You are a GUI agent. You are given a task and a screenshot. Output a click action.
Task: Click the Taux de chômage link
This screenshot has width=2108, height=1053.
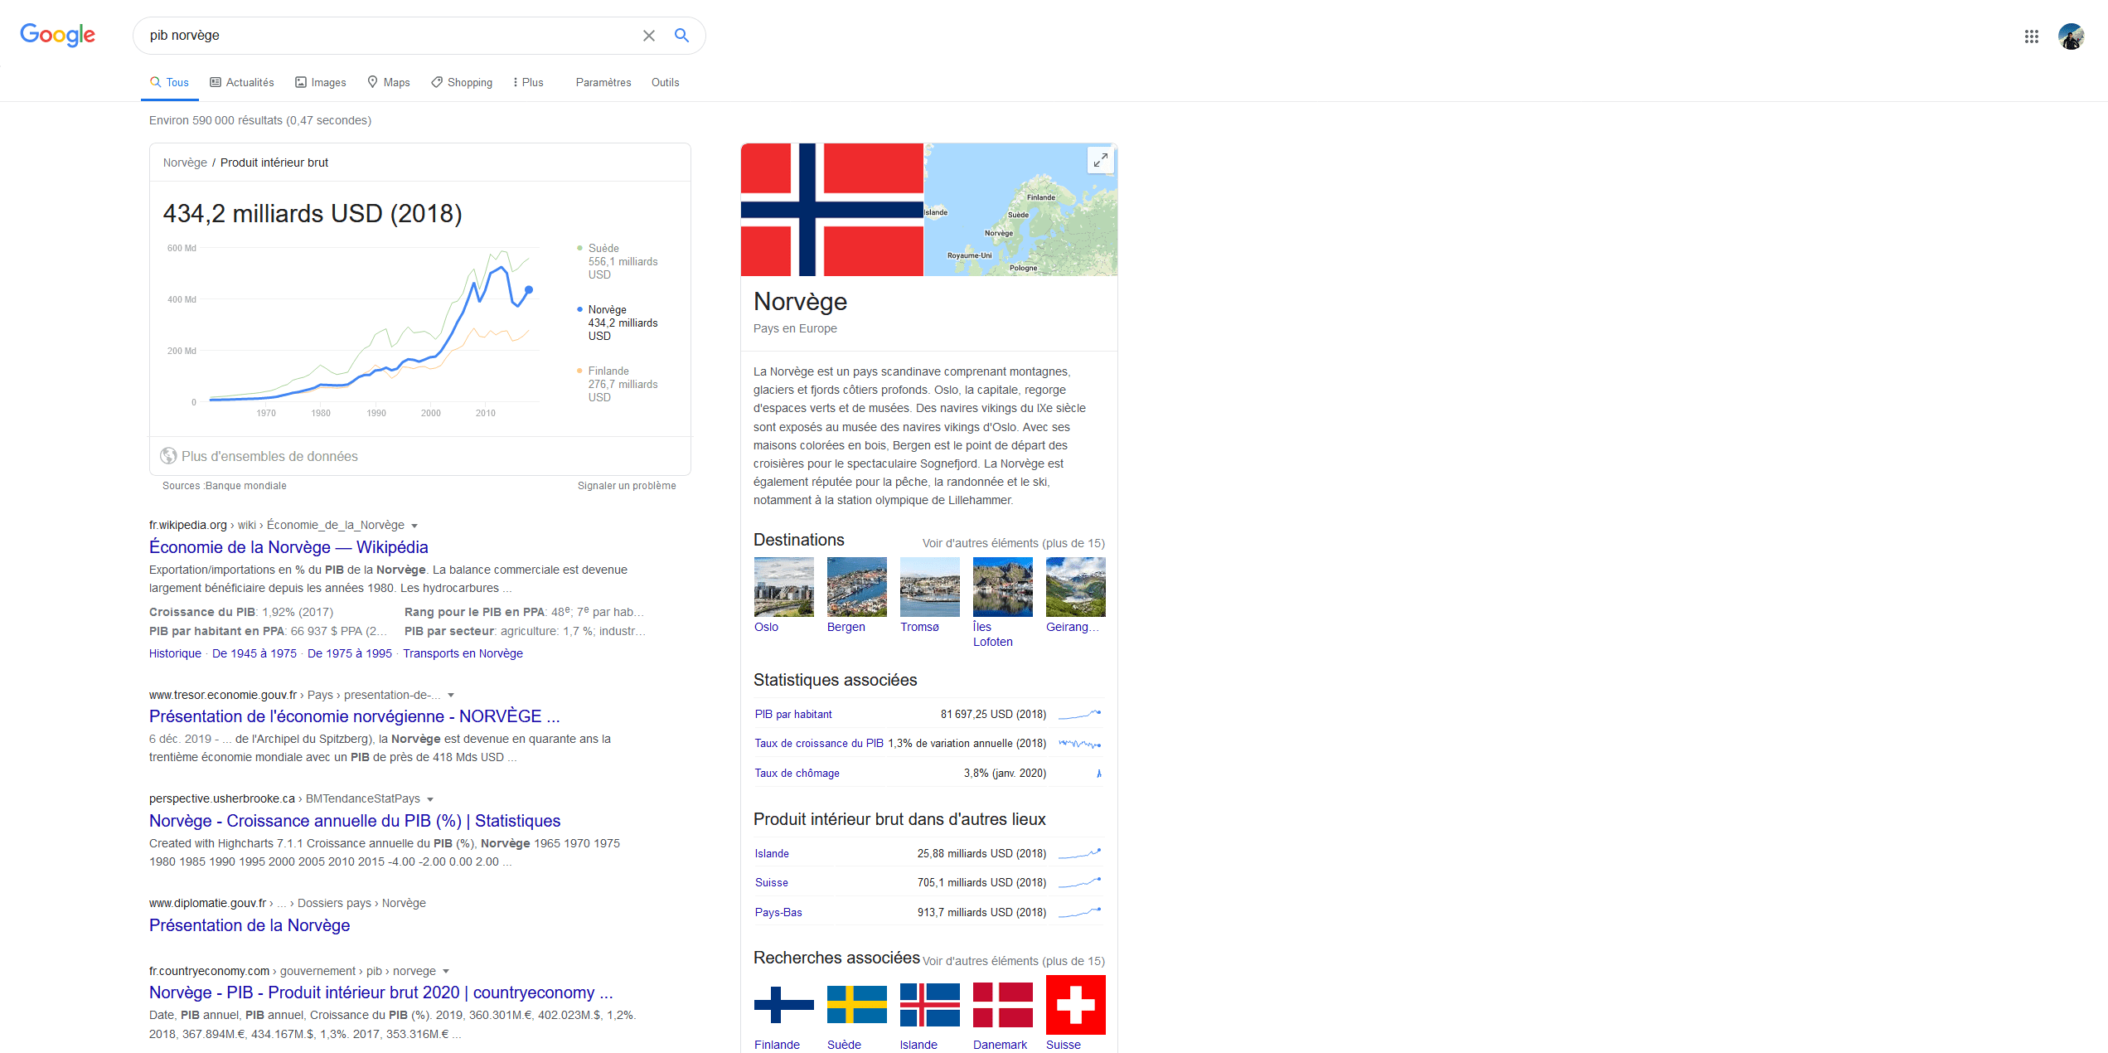tap(797, 774)
